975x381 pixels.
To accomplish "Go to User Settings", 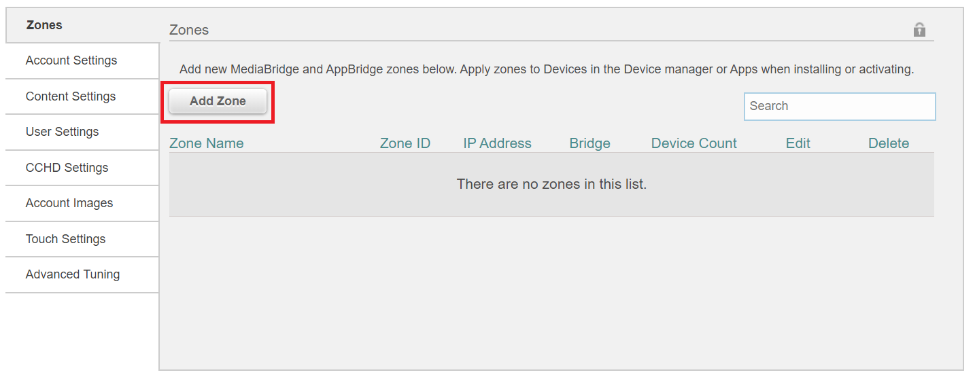I will [63, 132].
